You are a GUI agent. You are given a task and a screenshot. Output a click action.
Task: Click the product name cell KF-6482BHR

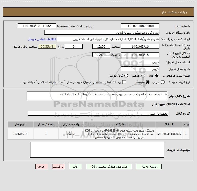click(x=120, y=134)
